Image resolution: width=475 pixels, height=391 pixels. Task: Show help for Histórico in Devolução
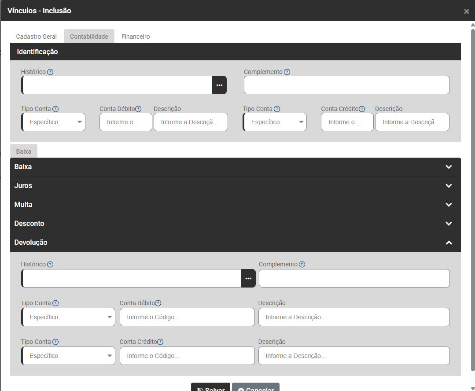pos(50,264)
